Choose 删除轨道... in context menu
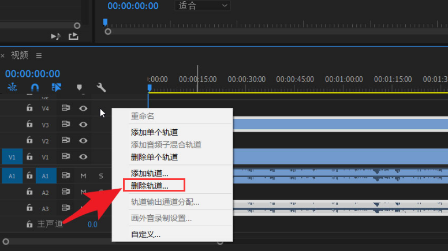Screen dimensions: 448x251 point(150,186)
